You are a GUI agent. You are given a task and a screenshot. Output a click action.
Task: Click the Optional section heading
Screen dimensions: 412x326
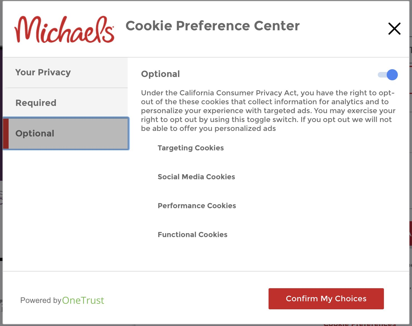pyautogui.click(x=160, y=74)
